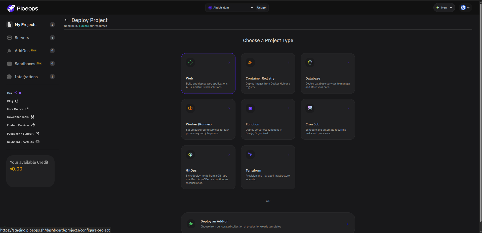Go back using the arrow beside Deploy Project

(66, 20)
